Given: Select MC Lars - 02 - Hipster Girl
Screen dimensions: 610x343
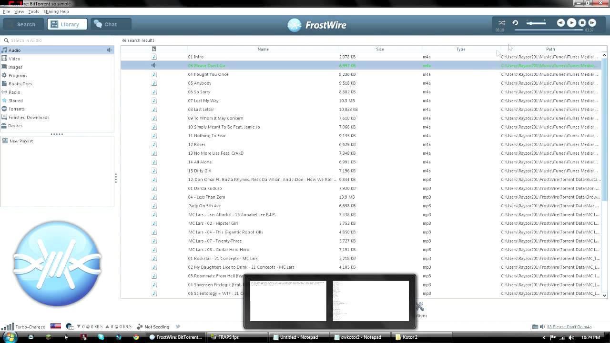Looking at the screenshot, I should tap(361, 223).
